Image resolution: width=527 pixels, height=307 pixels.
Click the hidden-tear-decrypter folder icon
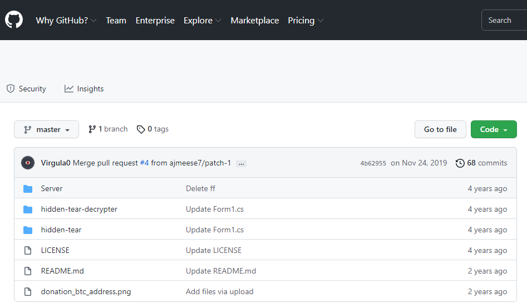pyautogui.click(x=28, y=209)
